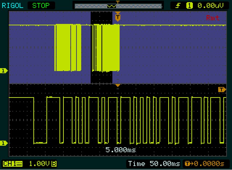Click the orange T trigger position marker in upper window

tap(117, 16)
